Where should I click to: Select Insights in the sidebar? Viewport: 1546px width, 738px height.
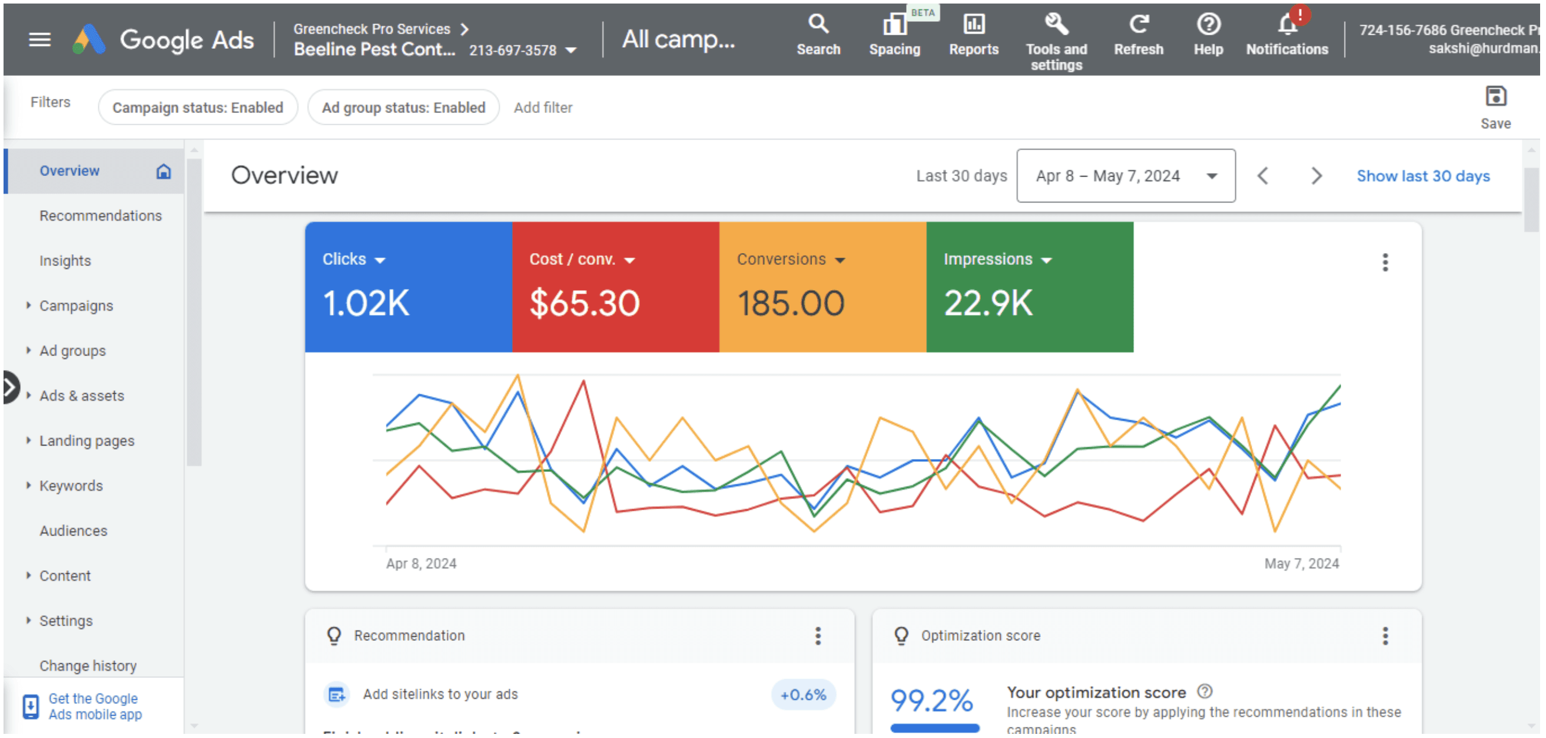click(65, 261)
